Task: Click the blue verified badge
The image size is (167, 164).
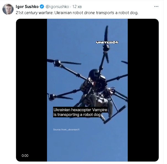Action: [42, 7]
